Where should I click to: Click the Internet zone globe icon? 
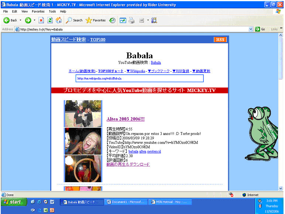[244, 195]
